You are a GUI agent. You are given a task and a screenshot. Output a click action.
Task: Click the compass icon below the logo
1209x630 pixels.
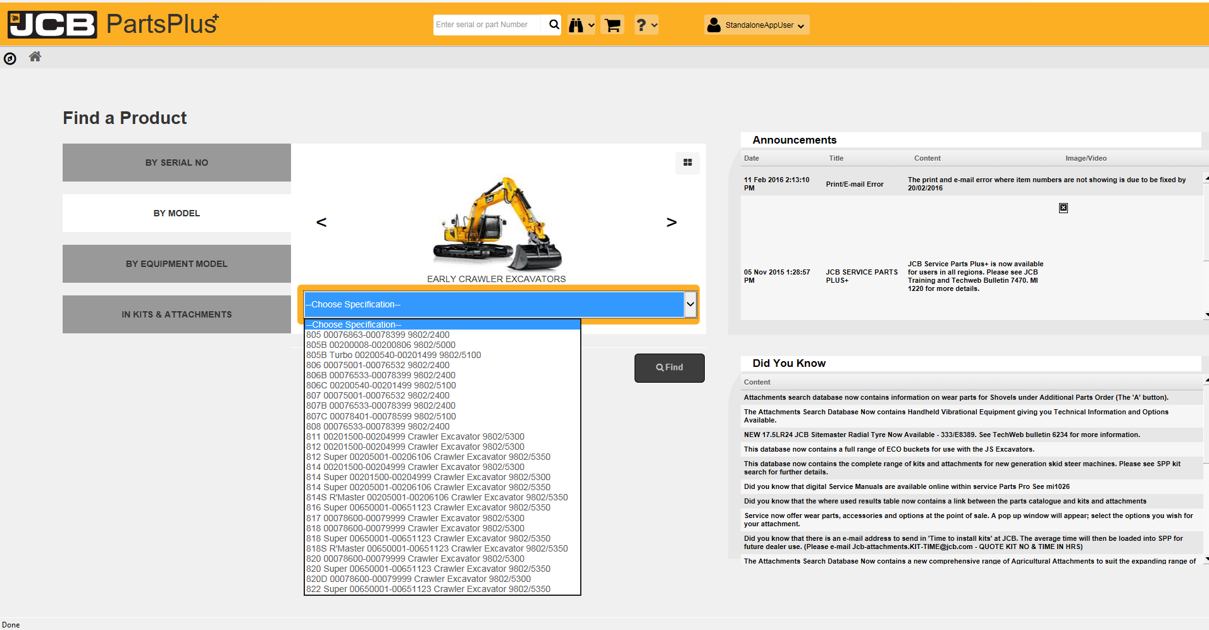click(10, 59)
